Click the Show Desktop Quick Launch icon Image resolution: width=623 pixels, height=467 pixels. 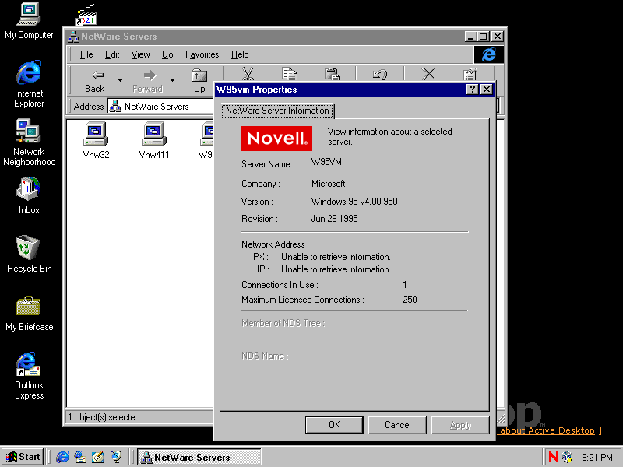coord(98,457)
